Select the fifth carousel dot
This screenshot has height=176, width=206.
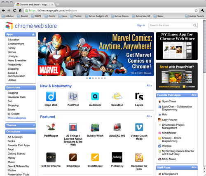tap(99, 78)
